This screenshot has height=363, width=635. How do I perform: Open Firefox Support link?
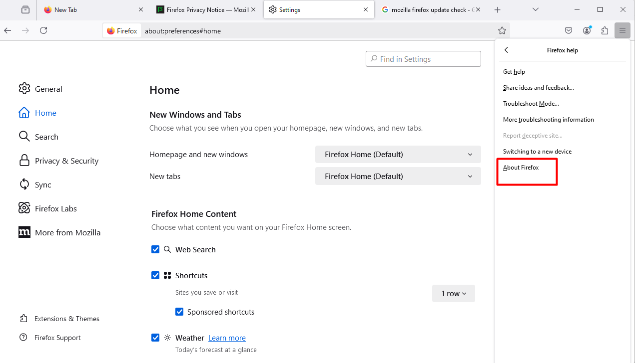click(x=50, y=338)
